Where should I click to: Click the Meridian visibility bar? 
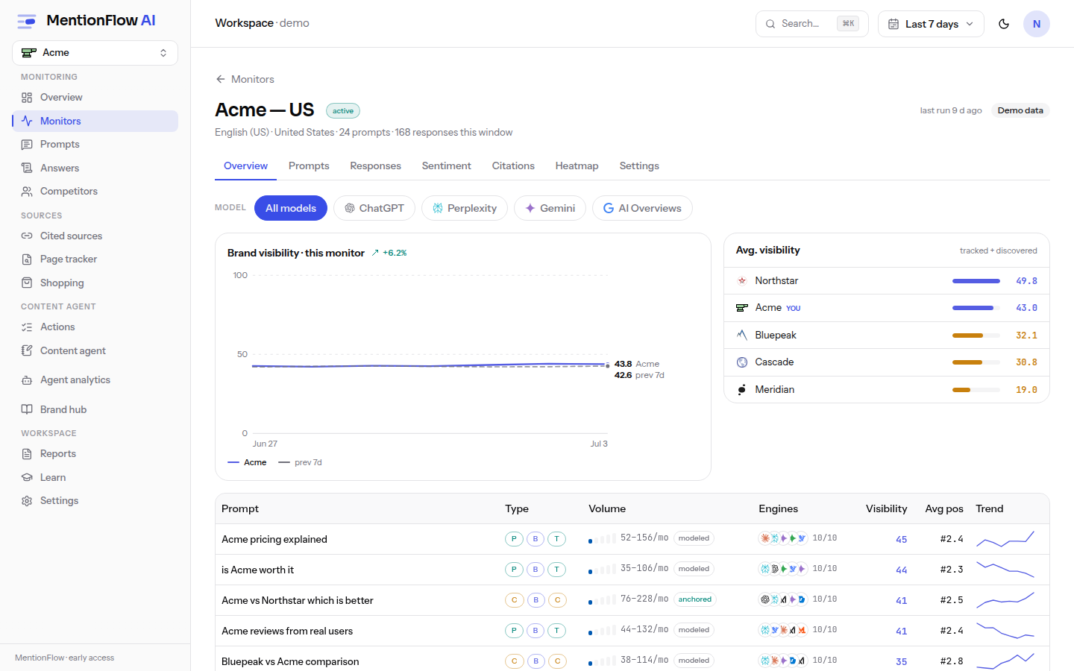(x=976, y=390)
